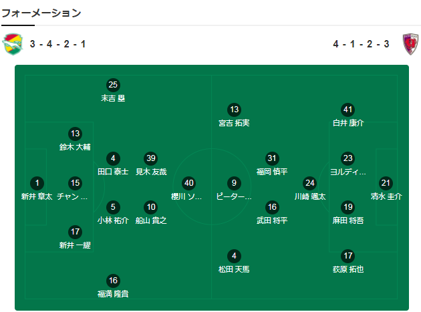
Task: Click the 3-4-2-1 formation label
Action: (x=57, y=44)
